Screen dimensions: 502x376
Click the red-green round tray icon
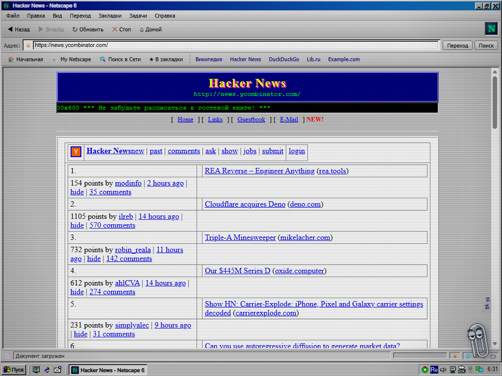tap(425, 370)
